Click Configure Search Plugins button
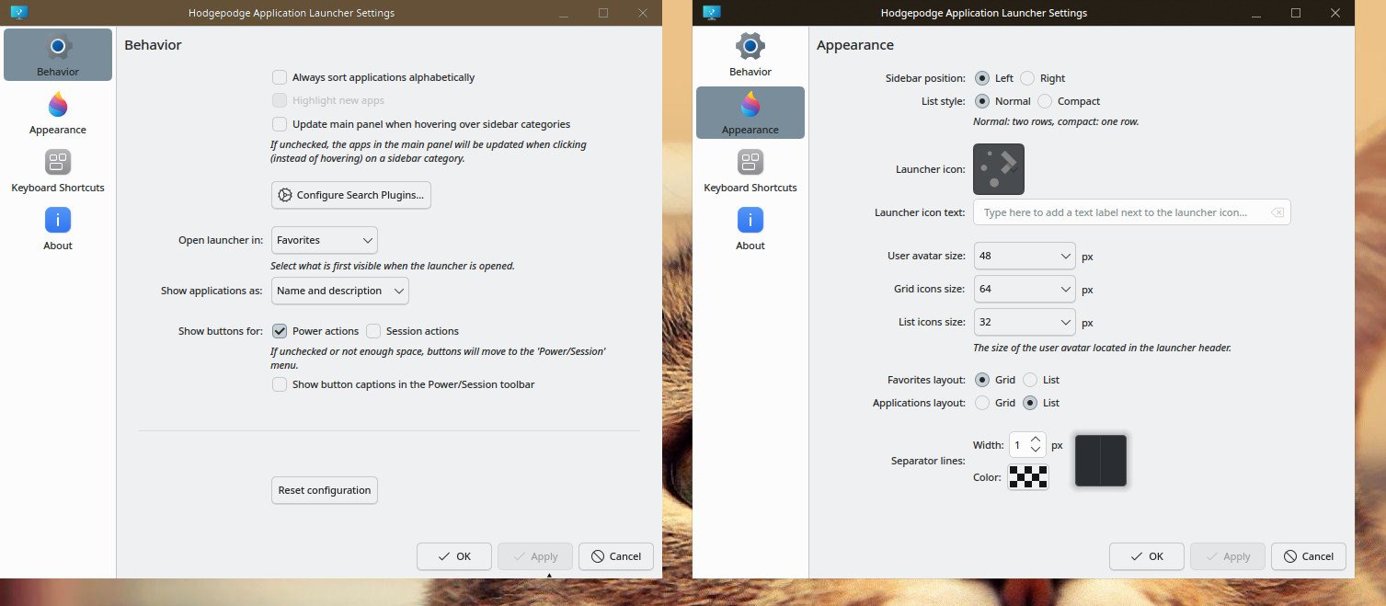1386x606 pixels. coord(351,195)
